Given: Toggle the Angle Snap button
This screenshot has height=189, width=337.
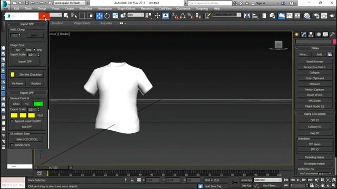Looking at the screenshot, I should pyautogui.click(x=183, y=16).
